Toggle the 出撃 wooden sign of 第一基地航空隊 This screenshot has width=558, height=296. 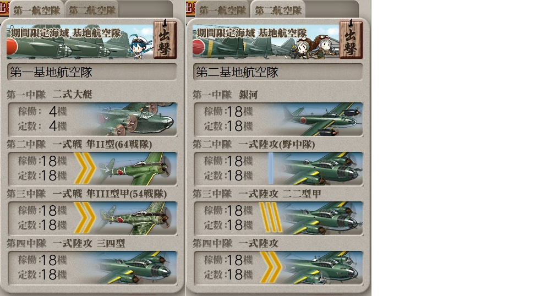pyautogui.click(x=165, y=39)
